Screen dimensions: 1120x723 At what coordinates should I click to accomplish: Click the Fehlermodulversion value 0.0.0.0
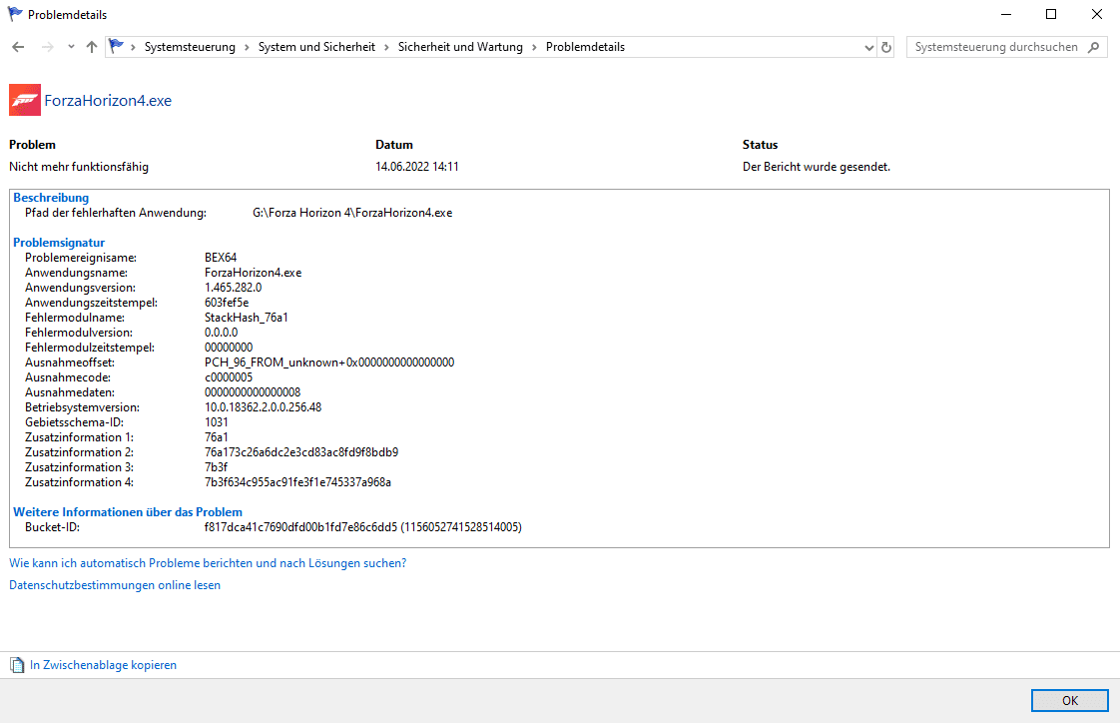(222, 333)
